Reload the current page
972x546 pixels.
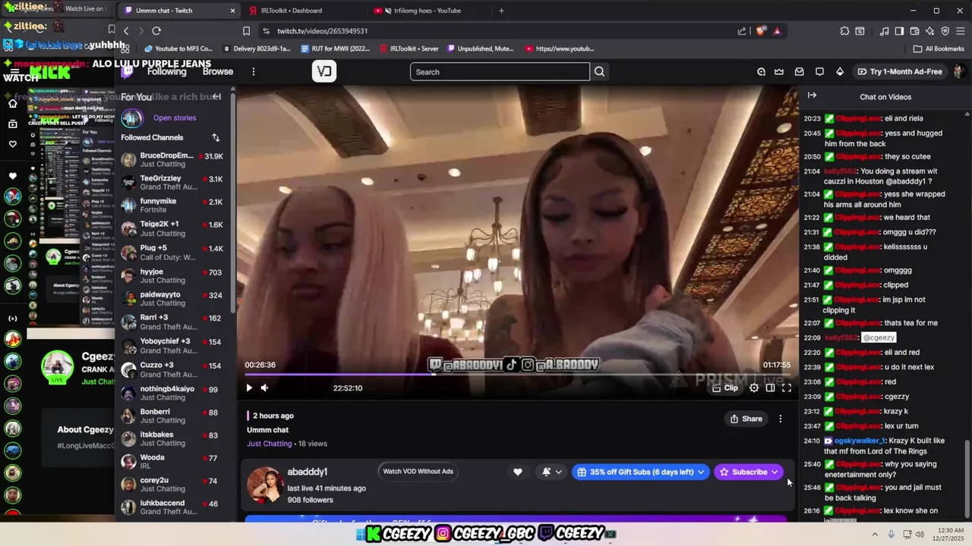point(156,31)
